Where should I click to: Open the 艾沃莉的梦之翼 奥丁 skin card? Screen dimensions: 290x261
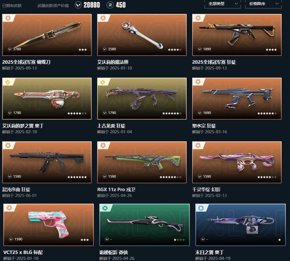pos(47,99)
